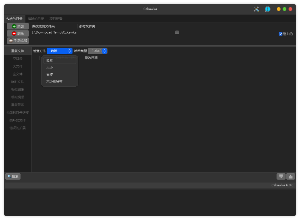Select 相似图像 in the sidebar

[x=17, y=89]
